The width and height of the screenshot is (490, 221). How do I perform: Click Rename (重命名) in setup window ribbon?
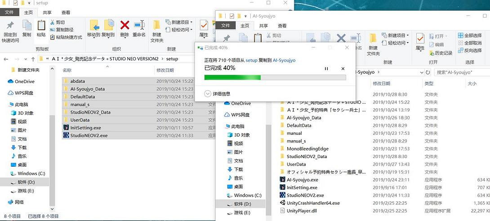pos(139,29)
